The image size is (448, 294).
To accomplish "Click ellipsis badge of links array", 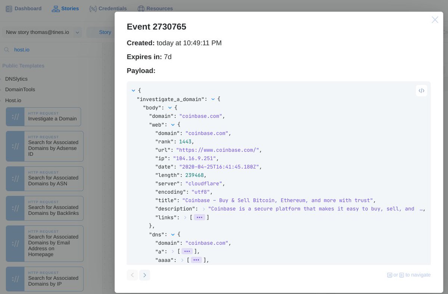I will [x=199, y=218].
